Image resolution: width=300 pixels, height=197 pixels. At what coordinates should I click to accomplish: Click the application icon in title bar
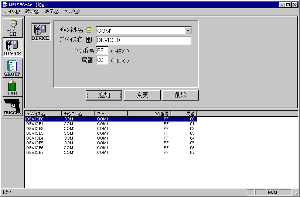[x=5, y=4]
